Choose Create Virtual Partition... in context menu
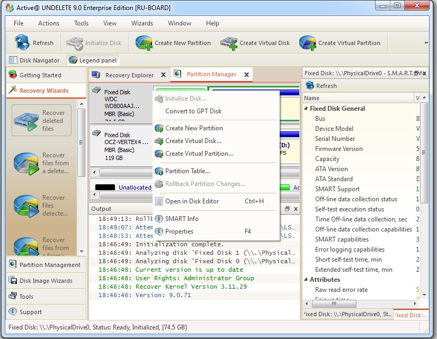437x339 pixels. [x=216, y=154]
